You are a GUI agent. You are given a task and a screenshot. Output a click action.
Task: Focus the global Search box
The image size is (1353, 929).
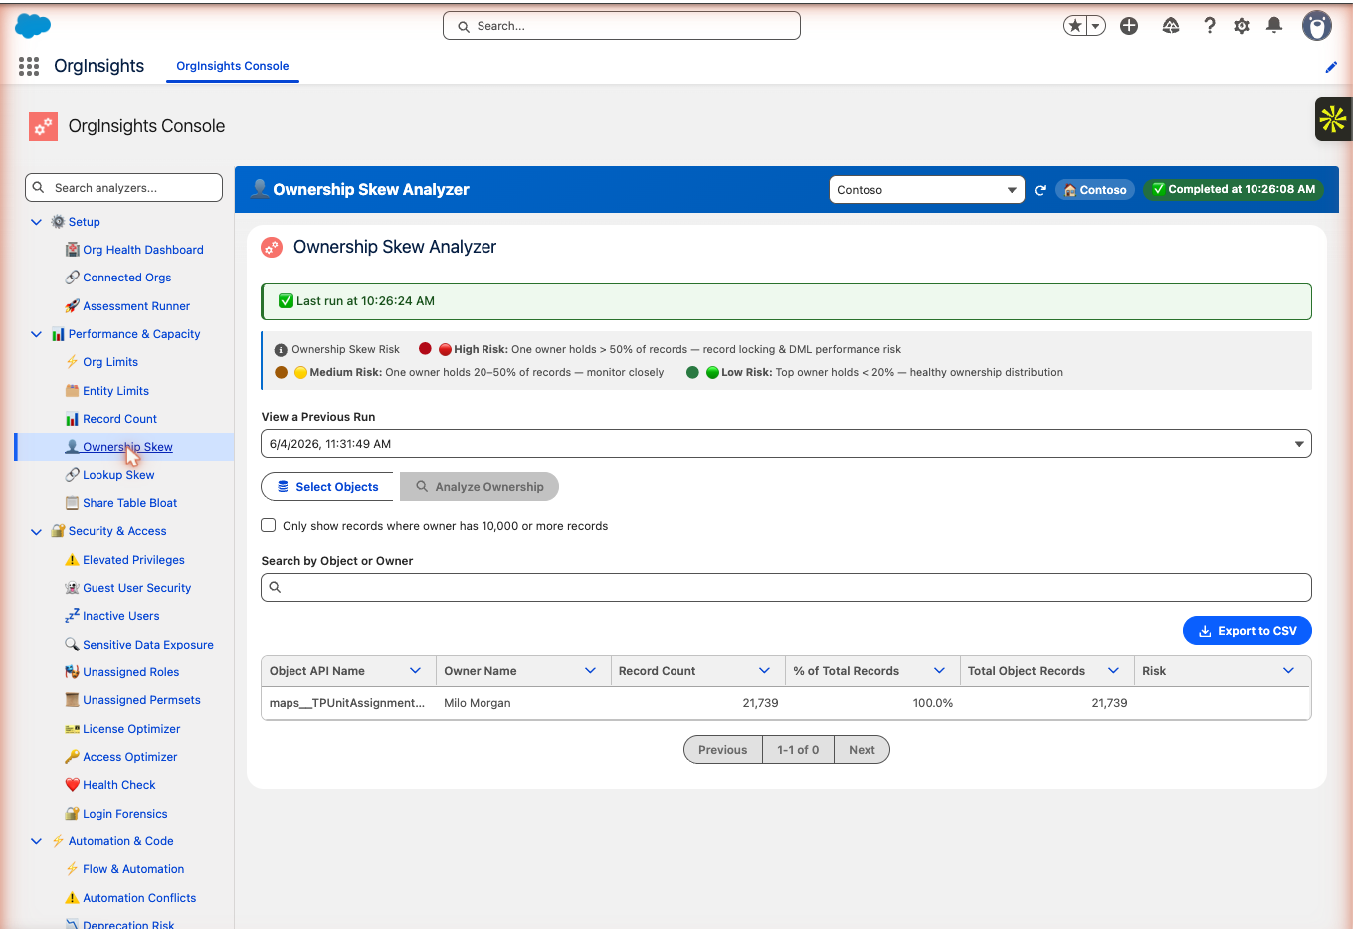coord(622,26)
